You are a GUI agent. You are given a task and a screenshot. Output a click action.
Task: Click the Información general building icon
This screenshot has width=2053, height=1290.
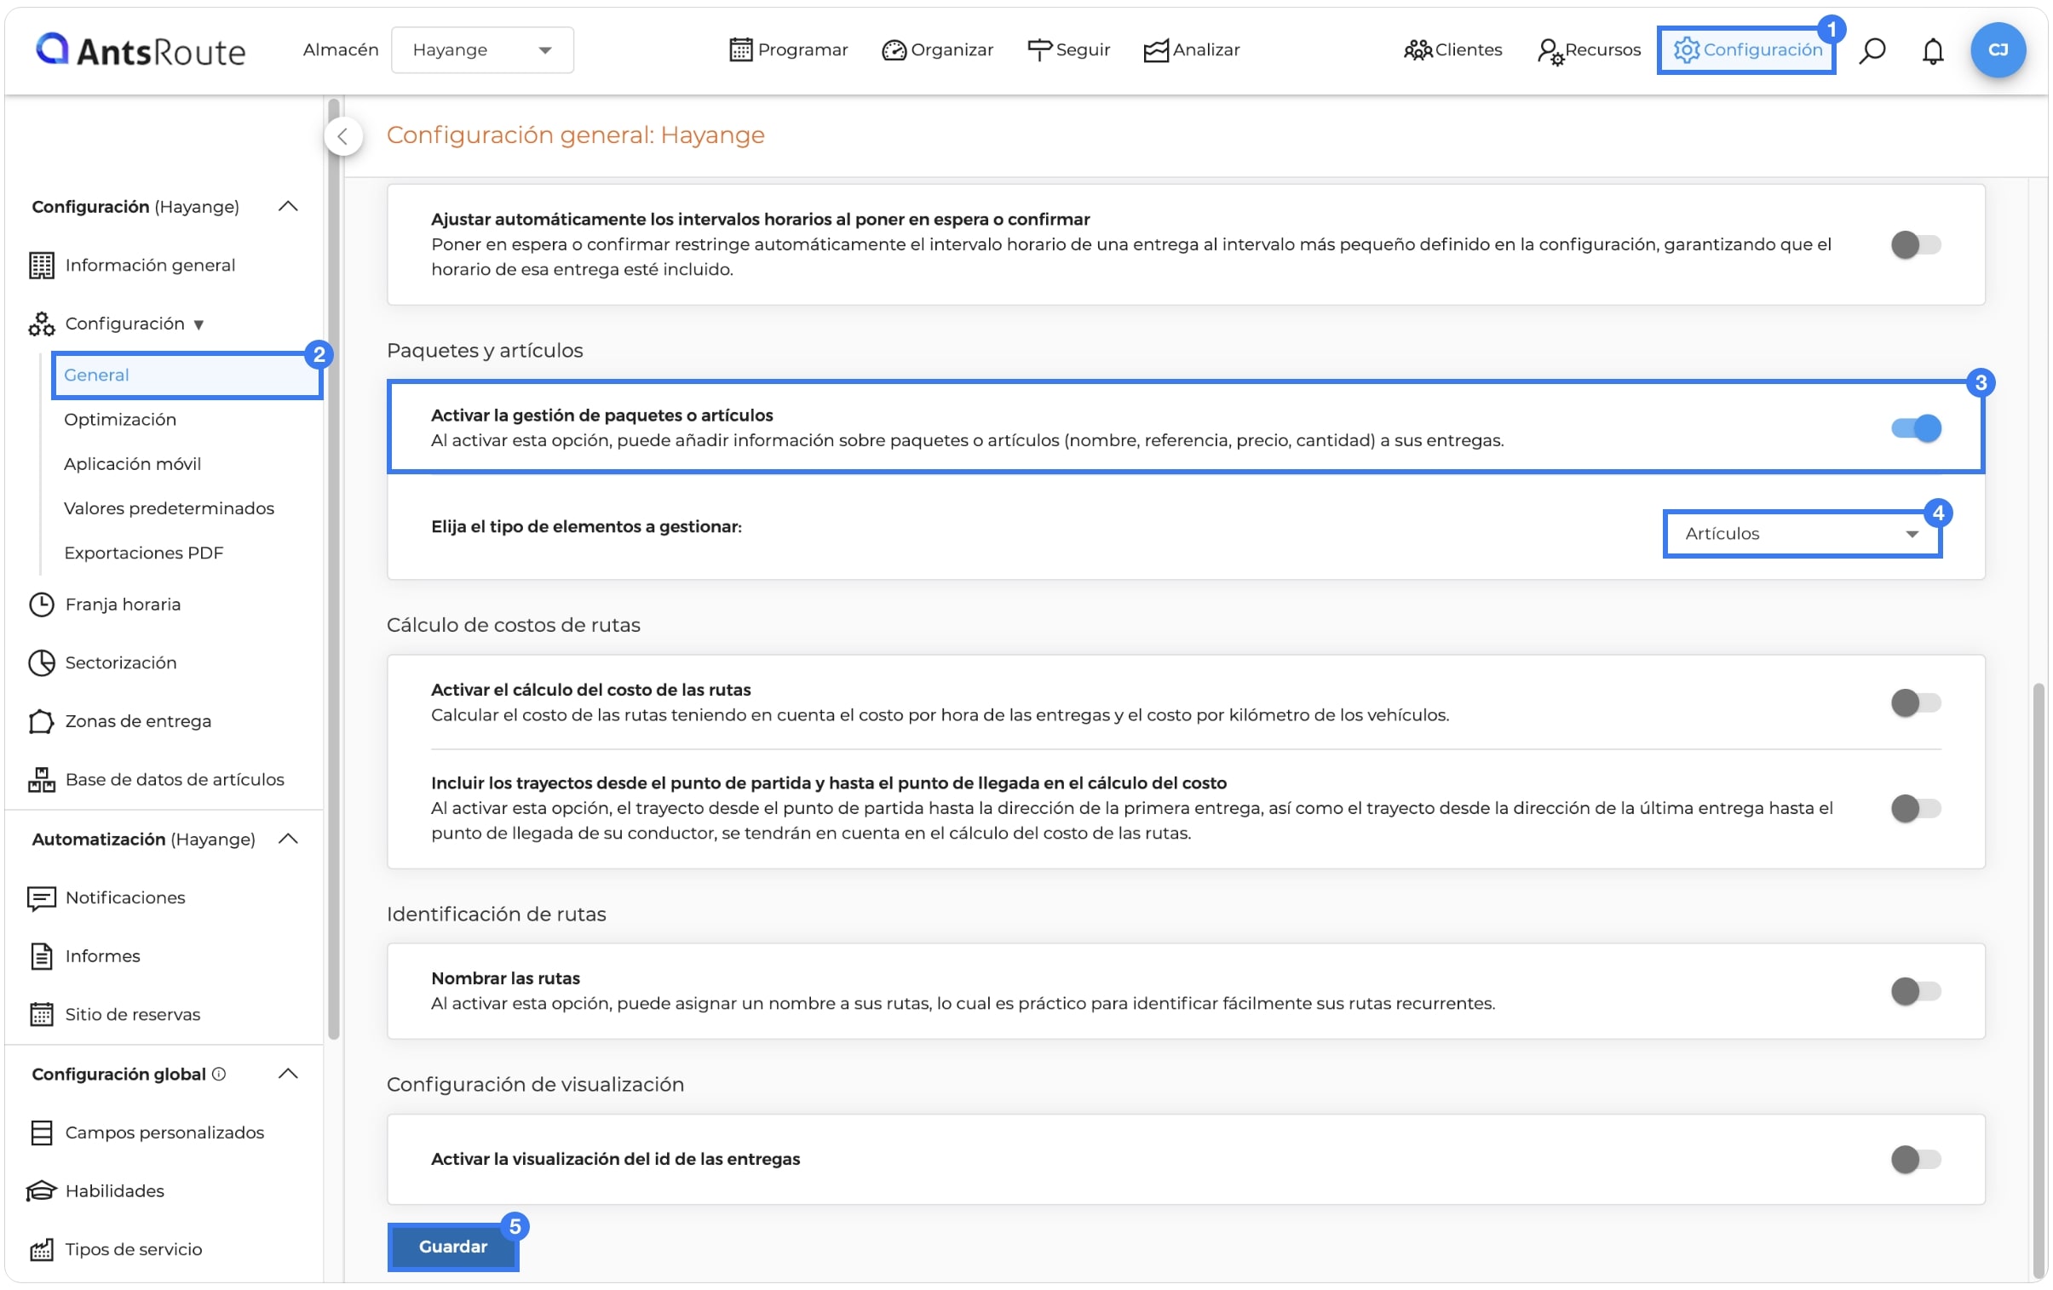pos(41,265)
